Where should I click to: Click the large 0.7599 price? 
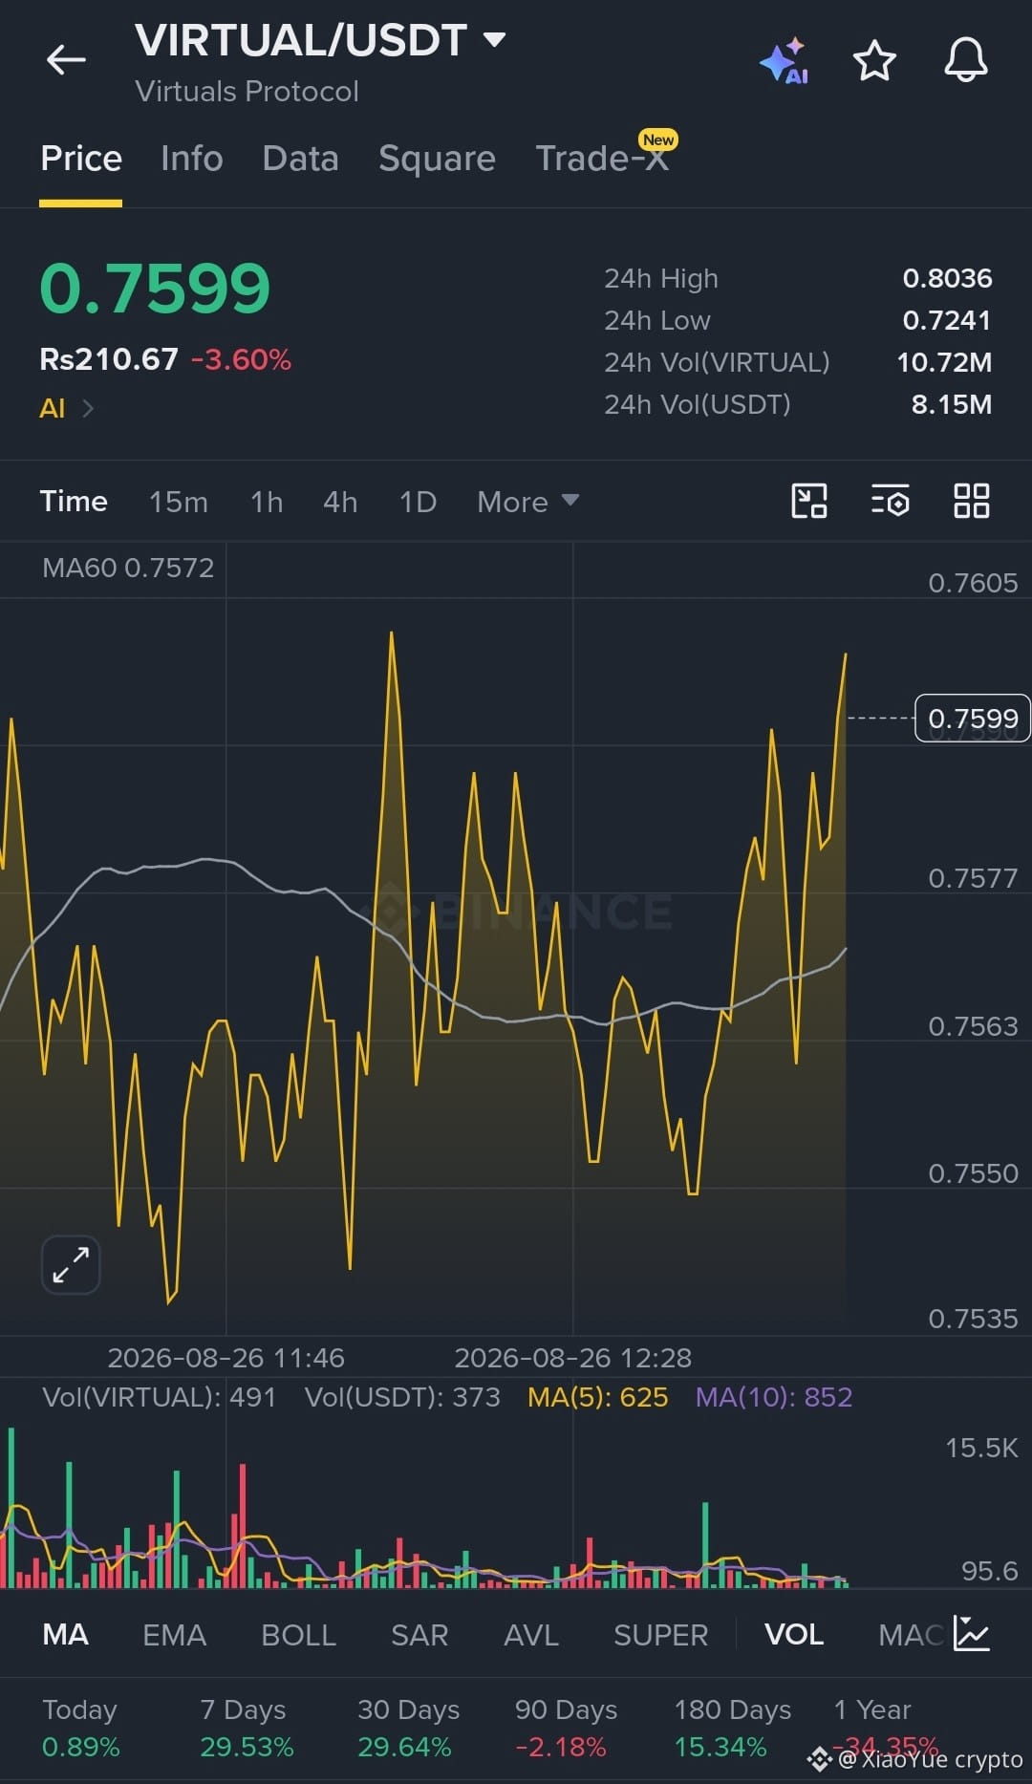155,289
